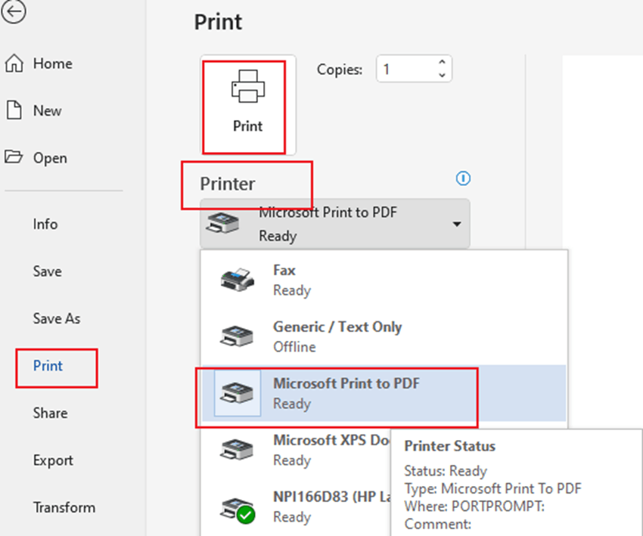Click the NPI166D83 HP printer icon with checkmark
This screenshot has height=536, width=643.
pos(238,510)
